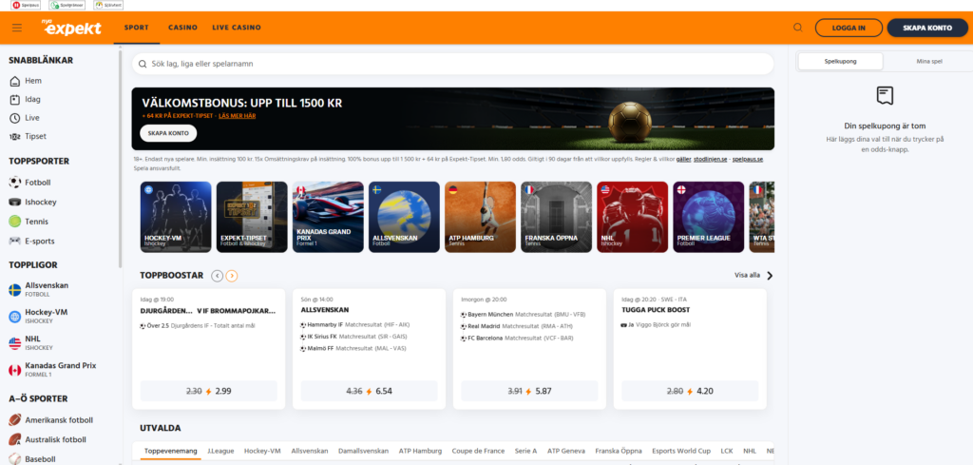Open the hamburger menu
The image size is (973, 465).
point(17,28)
